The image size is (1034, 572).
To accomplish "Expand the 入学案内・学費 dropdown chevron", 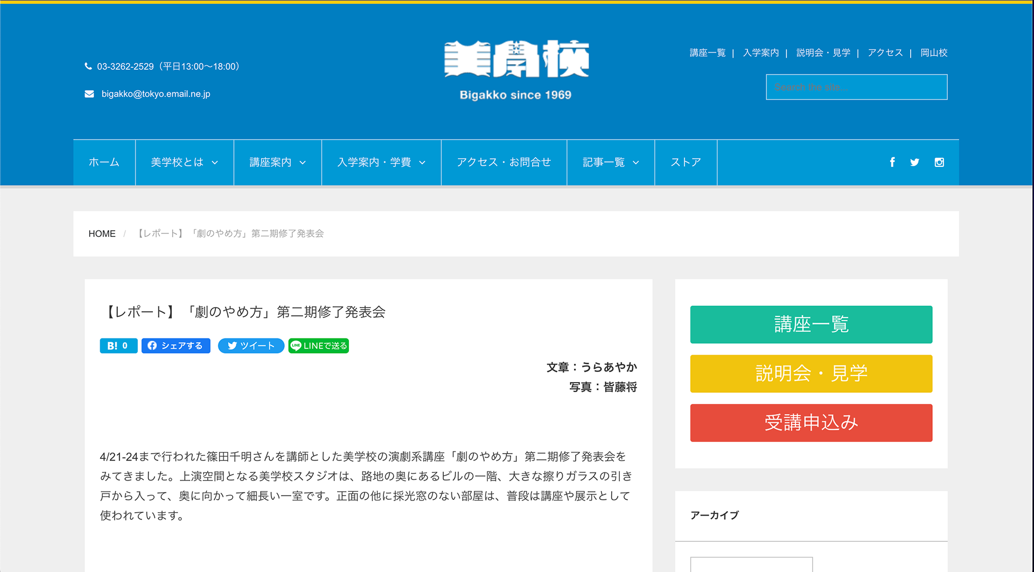I will point(422,163).
